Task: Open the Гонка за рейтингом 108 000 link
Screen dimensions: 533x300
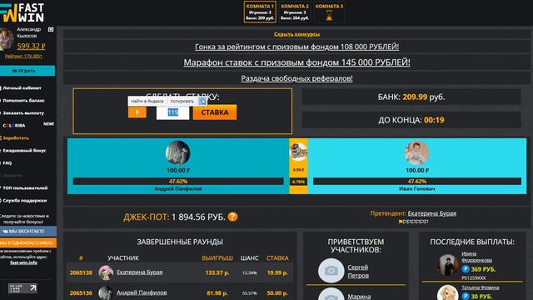Action: (296, 47)
